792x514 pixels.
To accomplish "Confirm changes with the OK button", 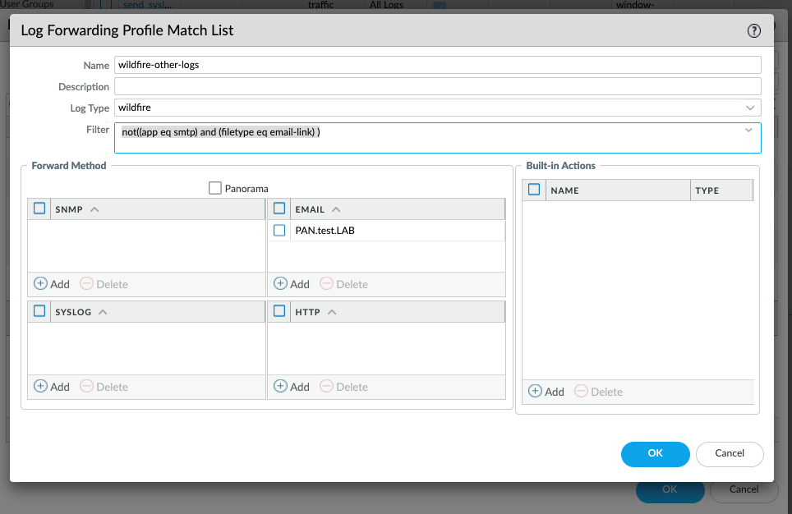I will pyautogui.click(x=655, y=454).
